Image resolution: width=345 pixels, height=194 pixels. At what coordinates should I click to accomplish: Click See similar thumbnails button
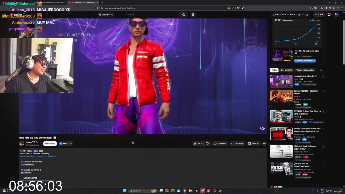pyautogui.click(x=305, y=61)
